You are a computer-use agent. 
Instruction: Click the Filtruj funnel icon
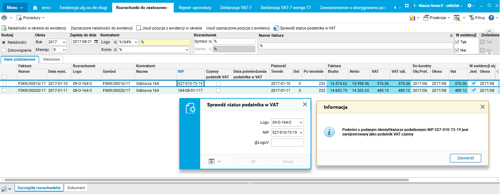pos(472,18)
